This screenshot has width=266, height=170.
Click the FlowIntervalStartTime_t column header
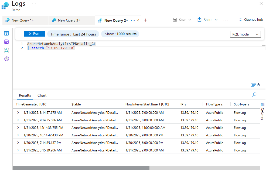(147, 104)
